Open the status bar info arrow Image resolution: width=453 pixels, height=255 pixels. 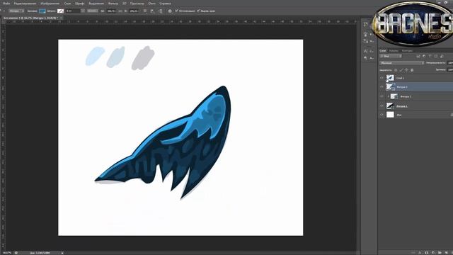pyautogui.click(x=62, y=253)
